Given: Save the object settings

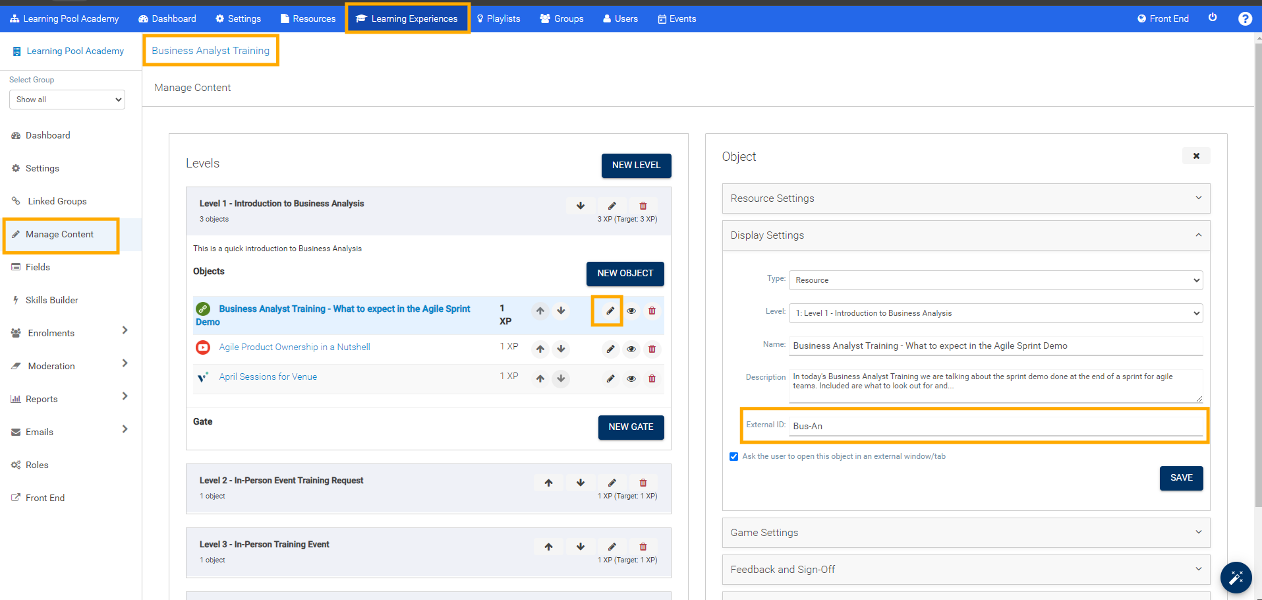Looking at the screenshot, I should (x=1181, y=478).
